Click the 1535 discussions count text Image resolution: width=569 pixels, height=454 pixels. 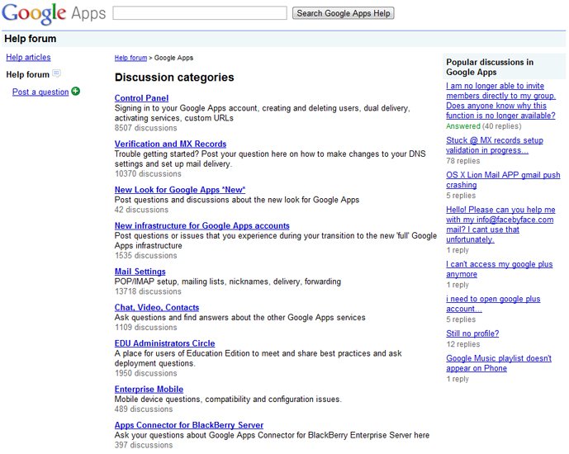coord(146,255)
